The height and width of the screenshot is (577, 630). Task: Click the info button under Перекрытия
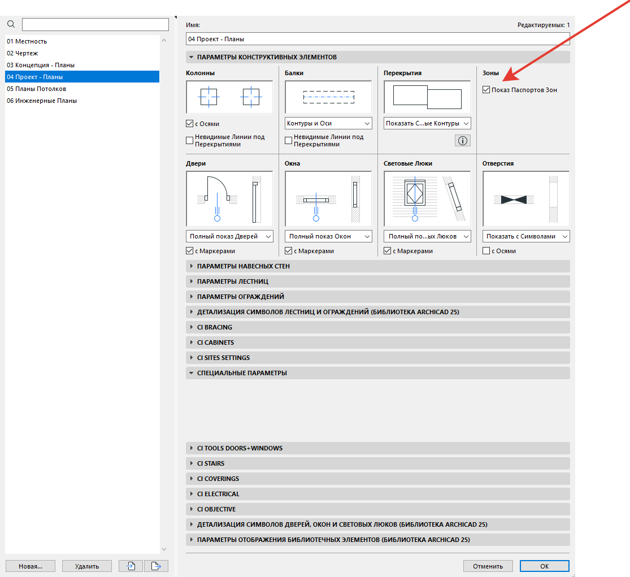[462, 141]
